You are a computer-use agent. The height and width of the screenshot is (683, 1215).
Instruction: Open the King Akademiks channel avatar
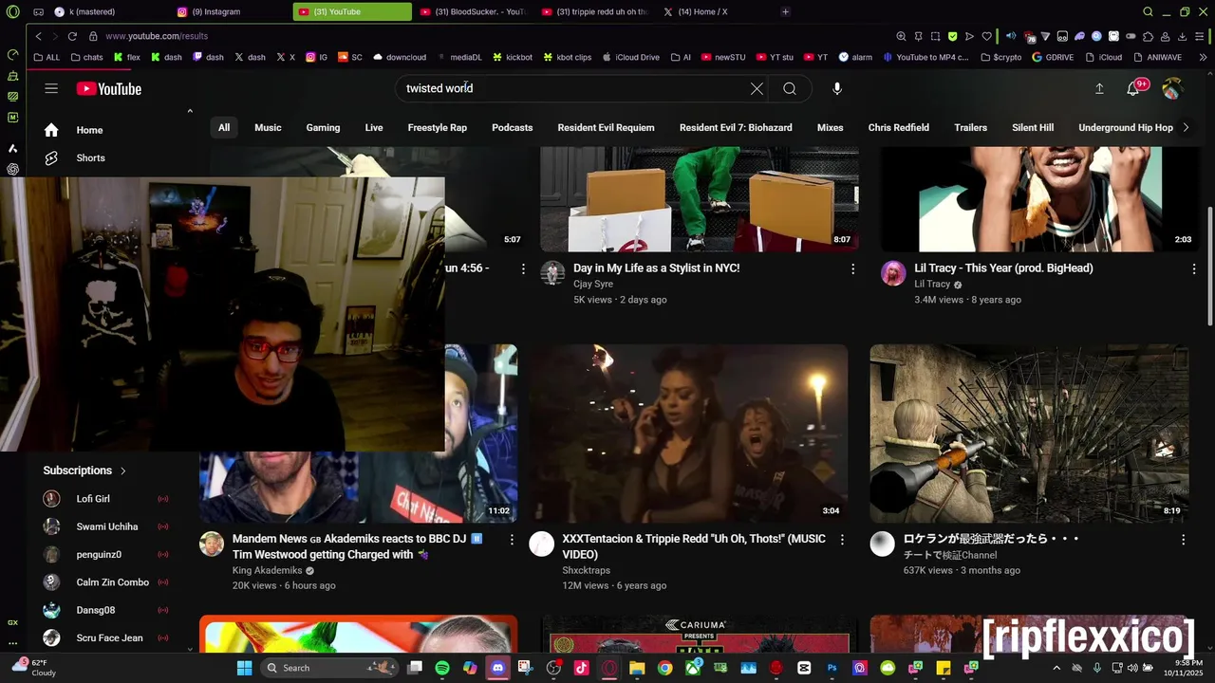(212, 544)
